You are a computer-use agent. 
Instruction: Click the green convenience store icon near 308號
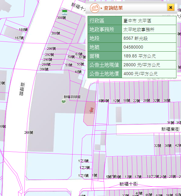coord(65,13)
